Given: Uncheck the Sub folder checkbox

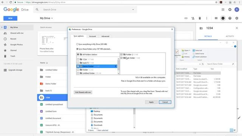Looking at the screenshot, I should coord(121,58).
